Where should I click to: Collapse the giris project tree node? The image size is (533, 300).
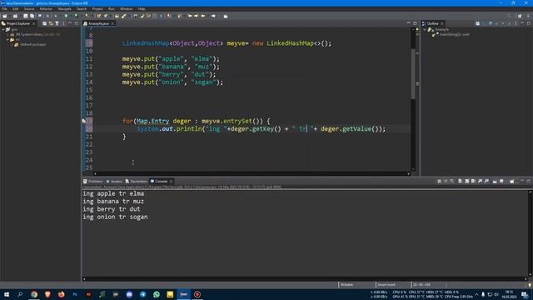[x=3, y=30]
